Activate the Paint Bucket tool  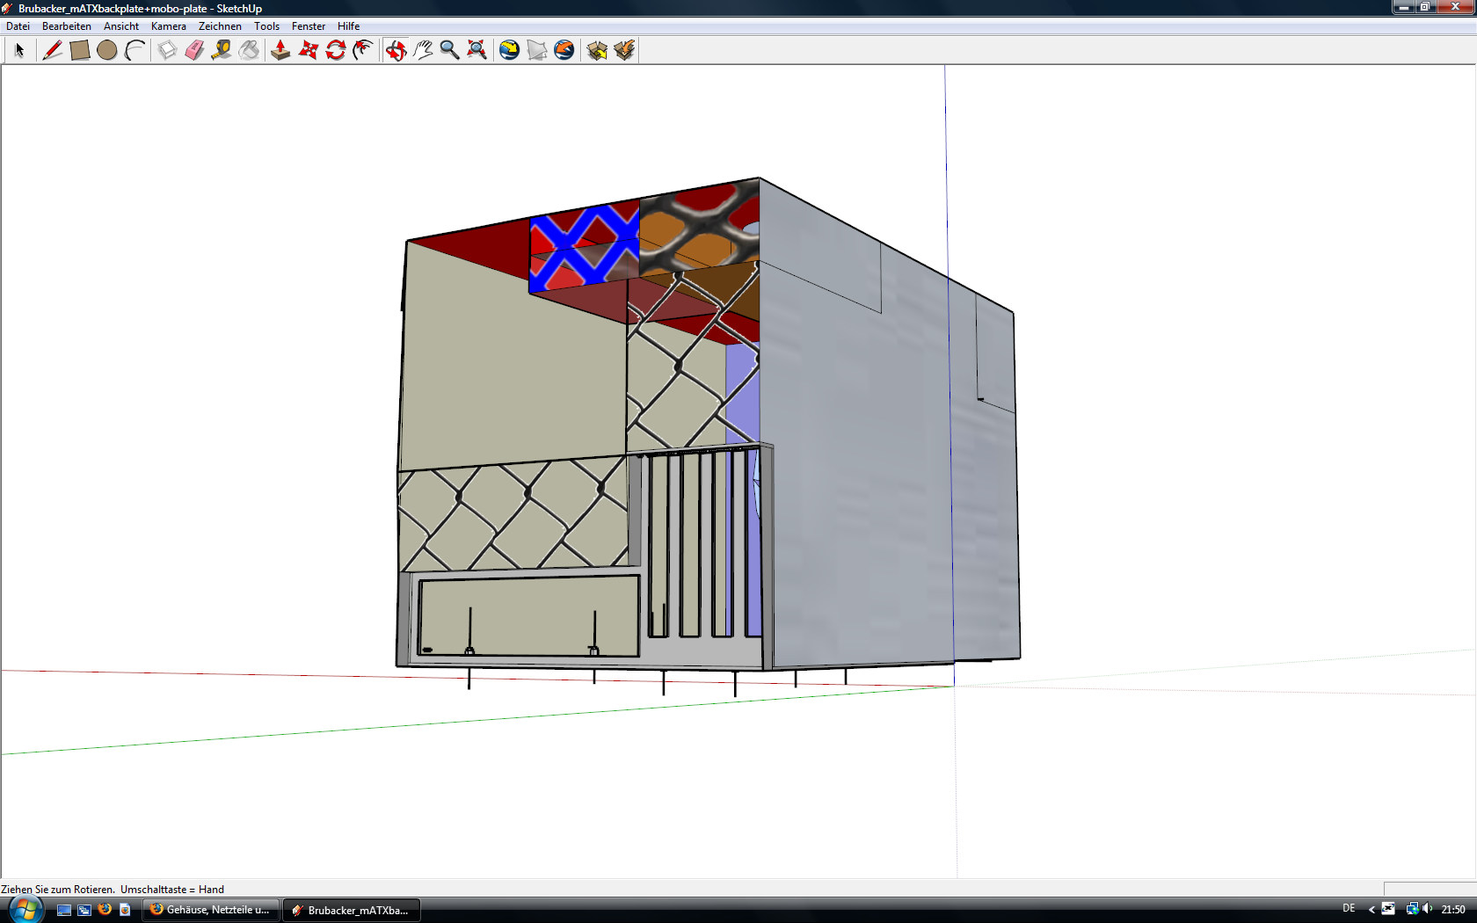click(249, 50)
